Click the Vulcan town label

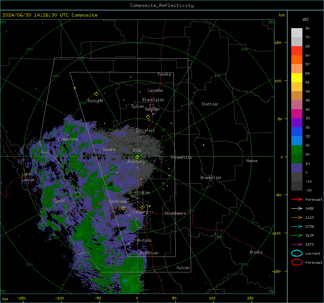pos(183,268)
